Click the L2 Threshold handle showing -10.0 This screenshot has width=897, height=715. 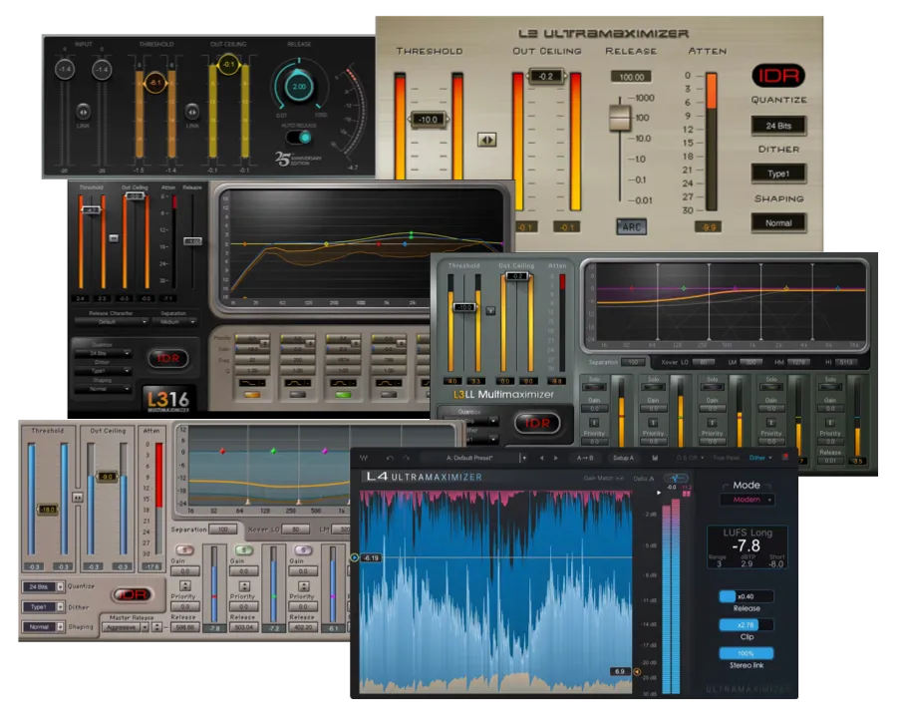click(428, 119)
